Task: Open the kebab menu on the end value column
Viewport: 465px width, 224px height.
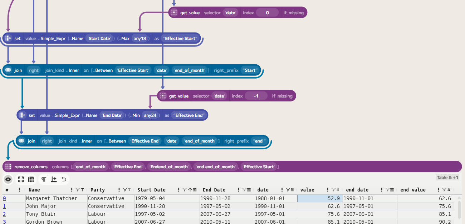Action: 438,190
